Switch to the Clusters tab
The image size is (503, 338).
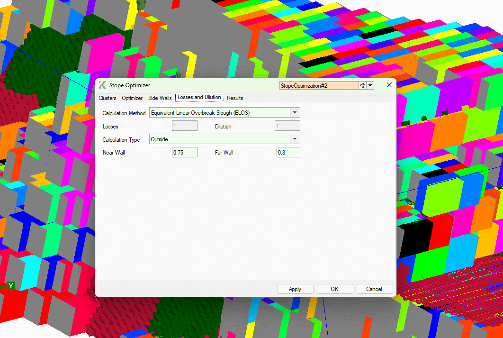click(x=107, y=98)
